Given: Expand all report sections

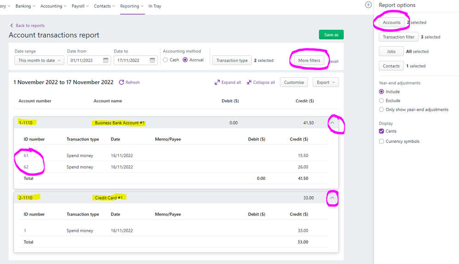Looking at the screenshot, I should pyautogui.click(x=227, y=82).
